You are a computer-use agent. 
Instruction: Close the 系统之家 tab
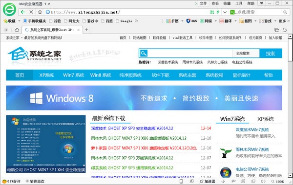pyautogui.click(x=79, y=30)
